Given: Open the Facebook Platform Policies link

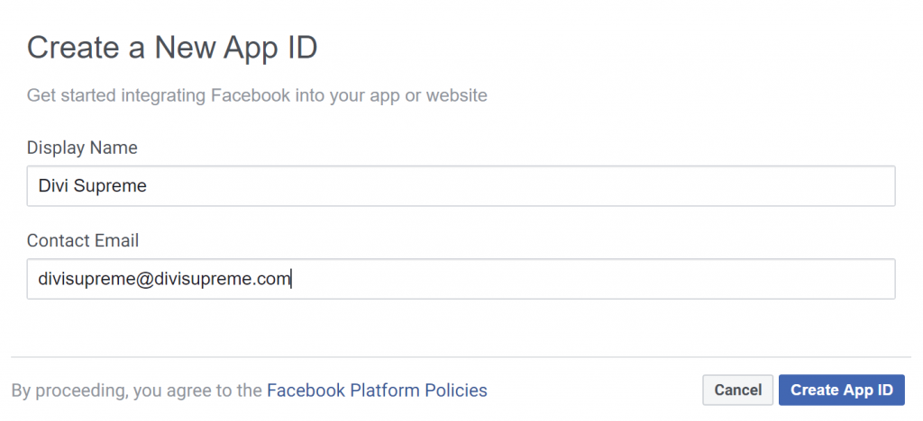Looking at the screenshot, I should click(377, 390).
